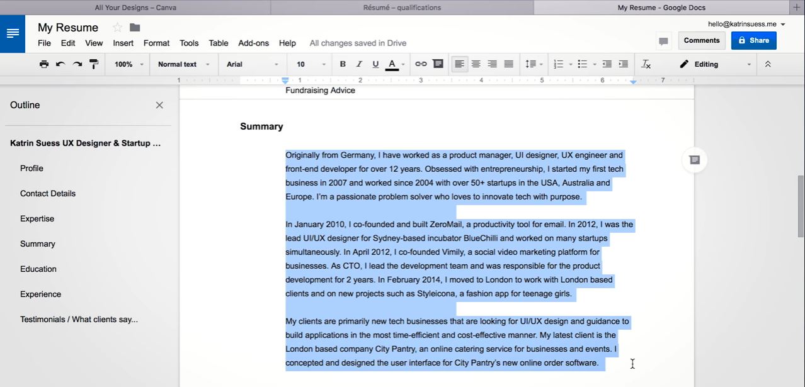Close the Outline panel

[x=159, y=105]
